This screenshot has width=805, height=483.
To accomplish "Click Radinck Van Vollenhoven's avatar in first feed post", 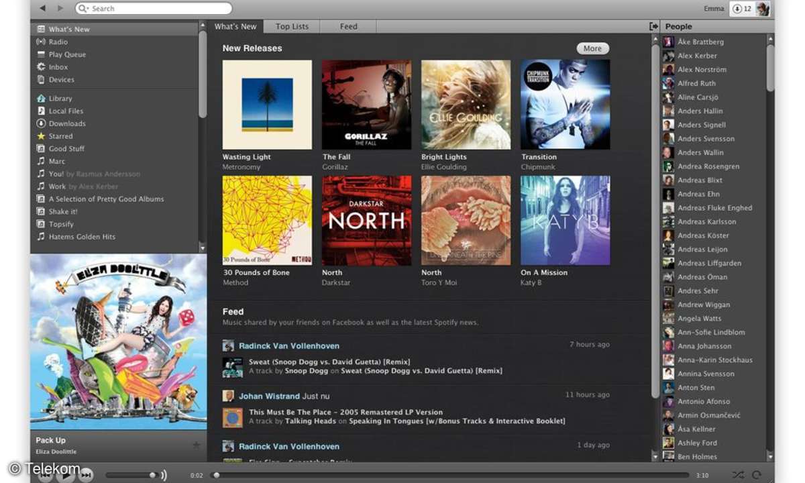I will click(228, 346).
